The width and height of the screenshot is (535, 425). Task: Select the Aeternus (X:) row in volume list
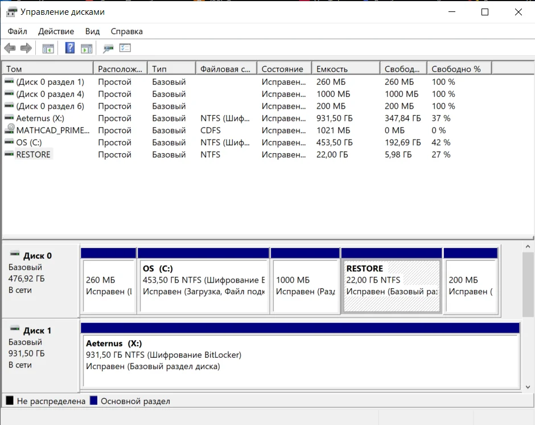tap(40, 118)
